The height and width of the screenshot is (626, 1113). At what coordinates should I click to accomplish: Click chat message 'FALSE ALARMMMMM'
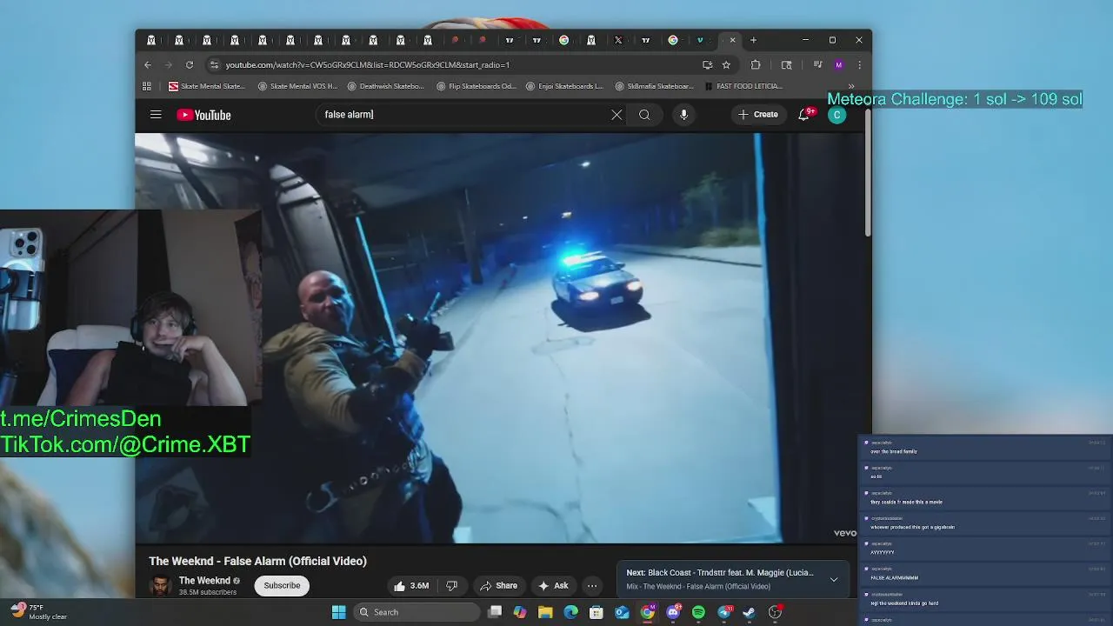(895, 577)
